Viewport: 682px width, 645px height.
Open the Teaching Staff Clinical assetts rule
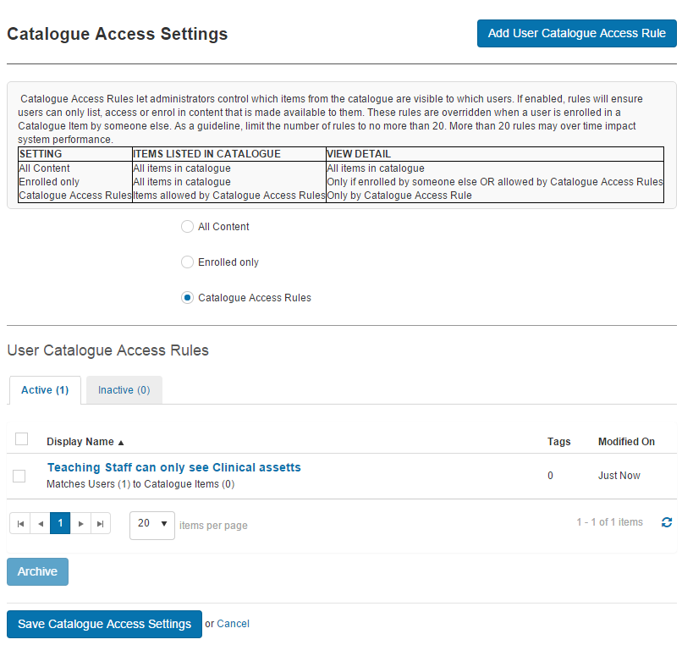173,466
